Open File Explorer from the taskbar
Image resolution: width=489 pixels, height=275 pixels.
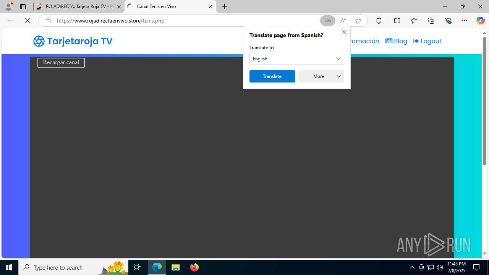coord(176,267)
